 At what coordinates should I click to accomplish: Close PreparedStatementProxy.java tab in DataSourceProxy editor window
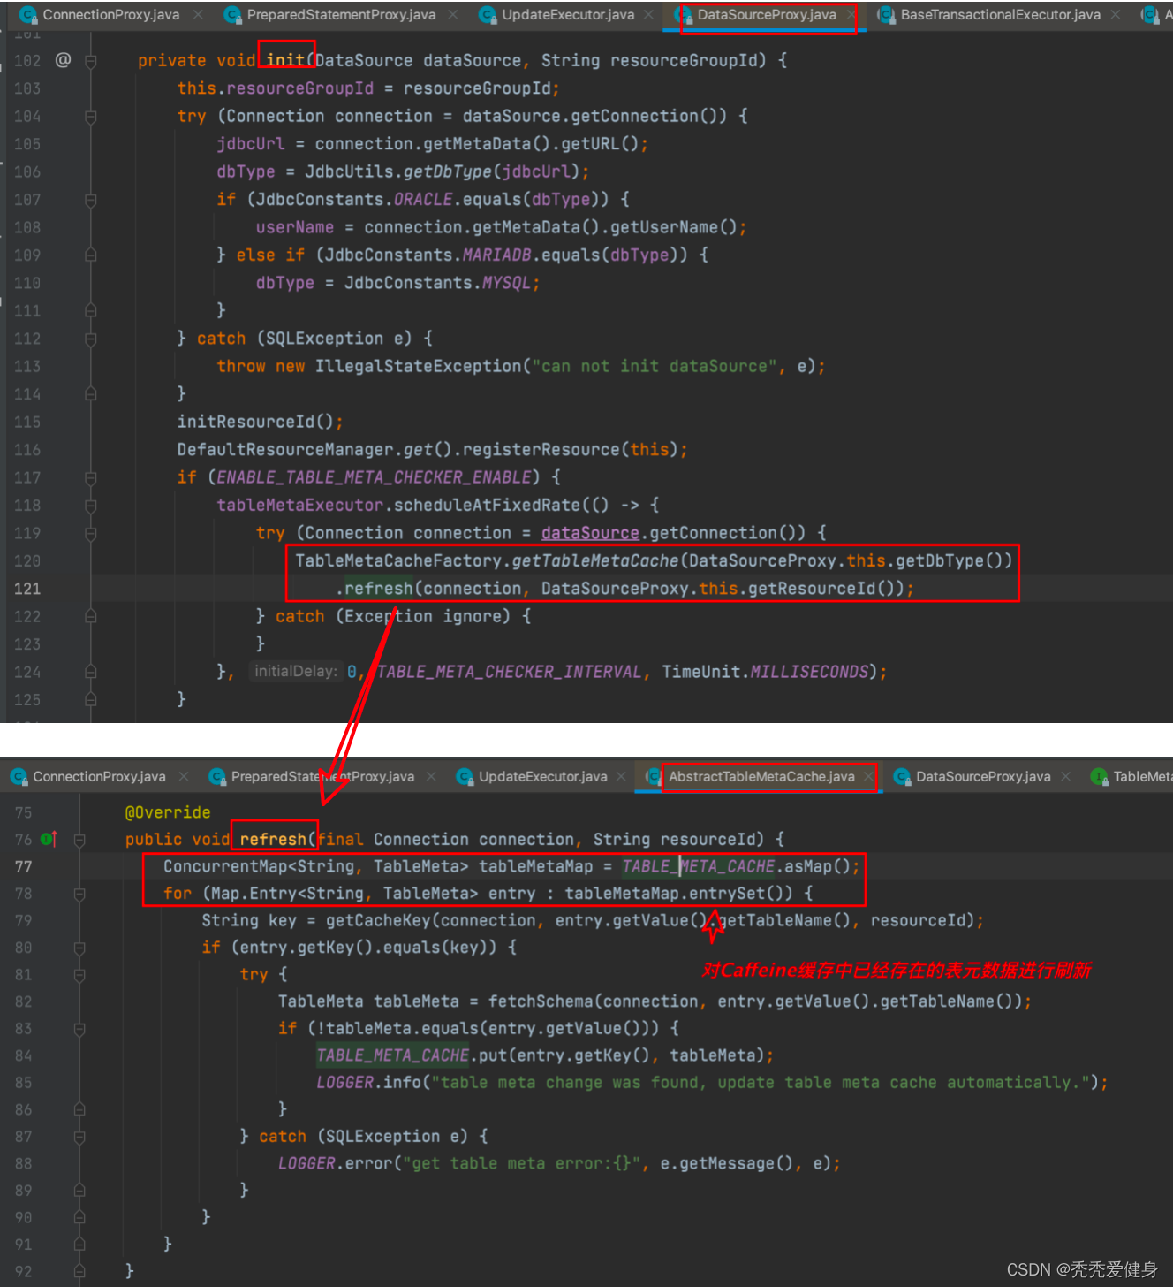453,15
